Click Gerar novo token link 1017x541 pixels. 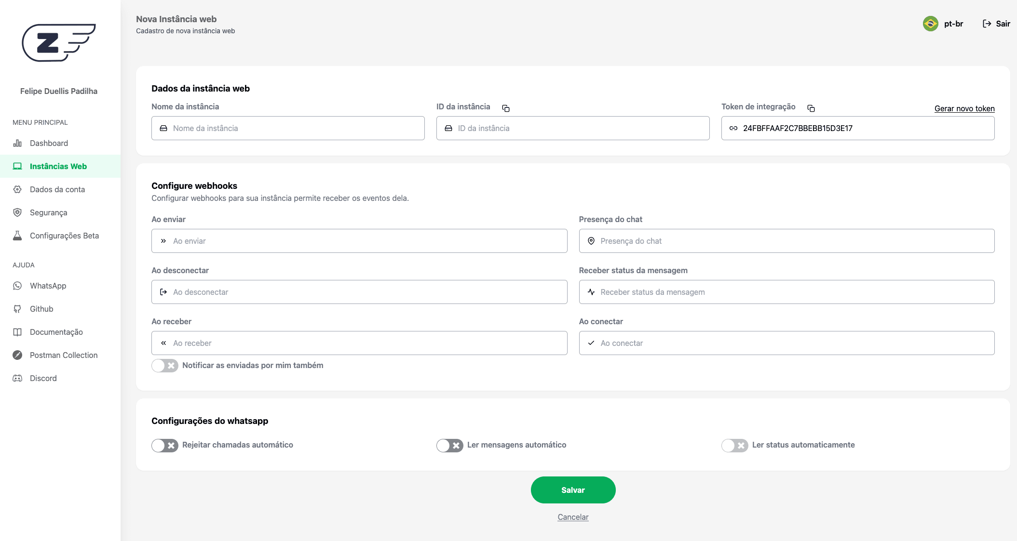(x=964, y=108)
